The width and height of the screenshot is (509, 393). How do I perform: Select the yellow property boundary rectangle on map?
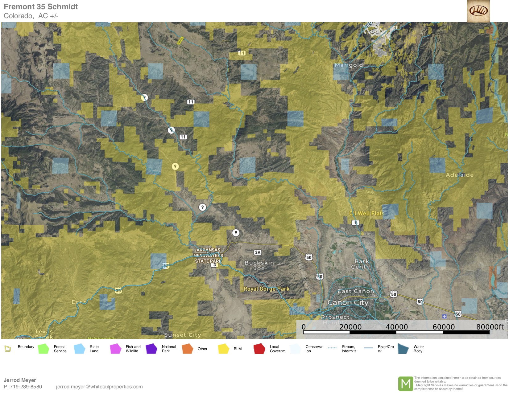pyautogui.click(x=180, y=41)
